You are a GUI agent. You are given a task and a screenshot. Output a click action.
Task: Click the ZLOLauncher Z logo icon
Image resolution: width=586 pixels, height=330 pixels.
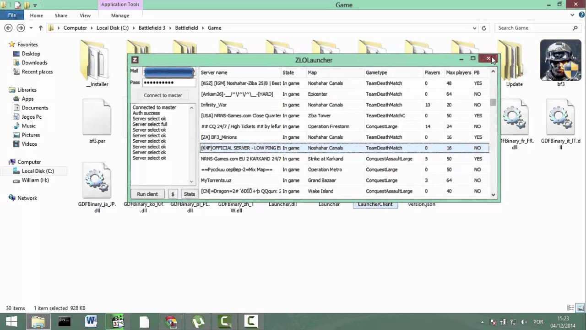(x=135, y=60)
